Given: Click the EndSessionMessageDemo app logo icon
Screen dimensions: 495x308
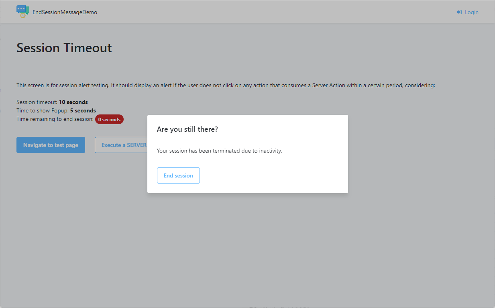Looking at the screenshot, I should (x=23, y=12).
